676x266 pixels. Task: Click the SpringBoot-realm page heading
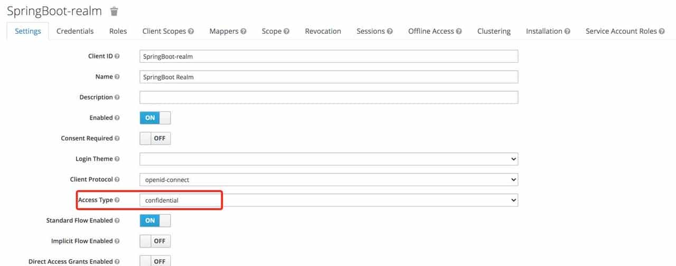pos(54,11)
